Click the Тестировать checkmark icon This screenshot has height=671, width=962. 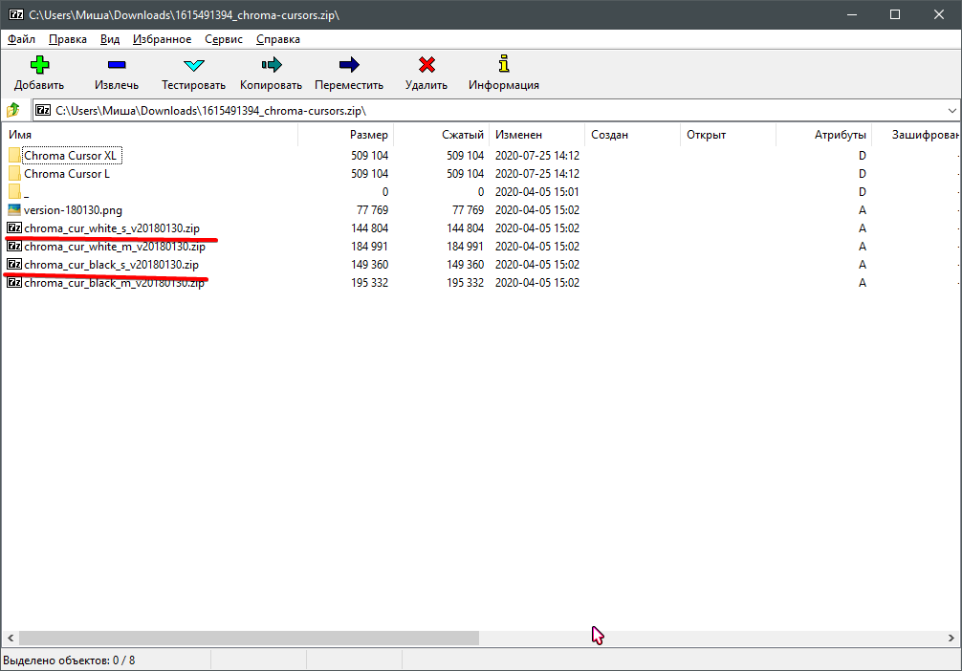(194, 64)
